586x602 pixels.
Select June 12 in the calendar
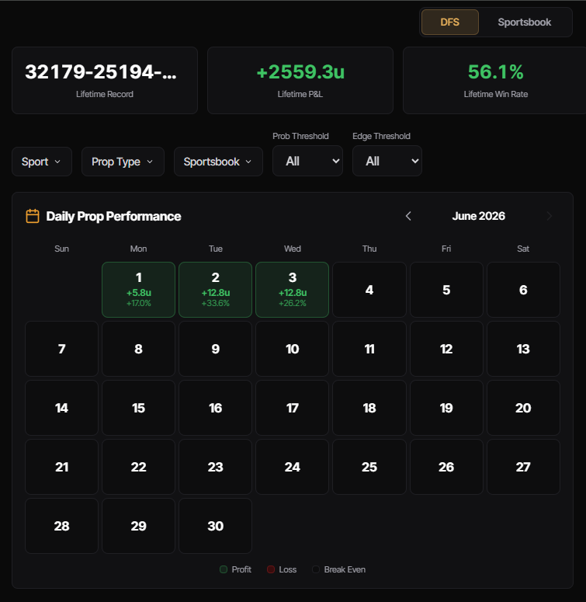[446, 349]
